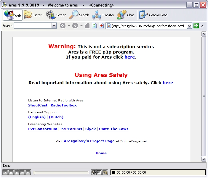
Task: Click the gray stop loading page icon
Action: (x=87, y=26)
